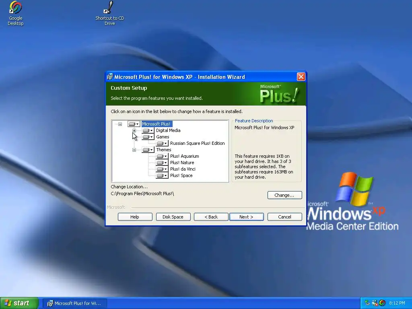Open the Microsoft Plus! feature install-state dropdown
Image resolution: width=412 pixels, height=309 pixels.
pyautogui.click(x=134, y=124)
